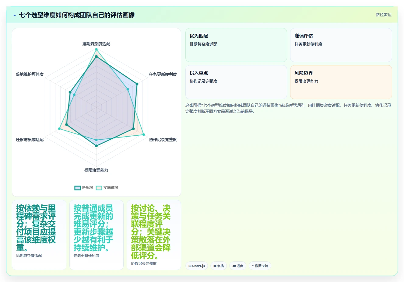
Task: Click the 权限治理能力 axis label on the radar
Action: point(96,170)
